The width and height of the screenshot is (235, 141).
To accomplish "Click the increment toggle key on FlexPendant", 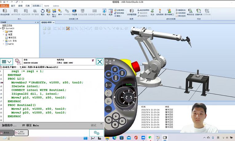I will click(108, 109).
